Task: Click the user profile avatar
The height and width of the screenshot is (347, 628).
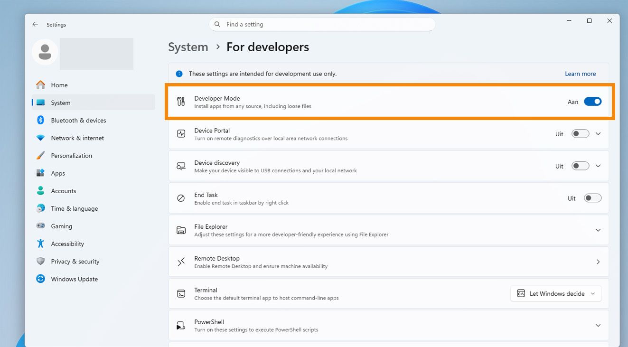Action: point(45,52)
